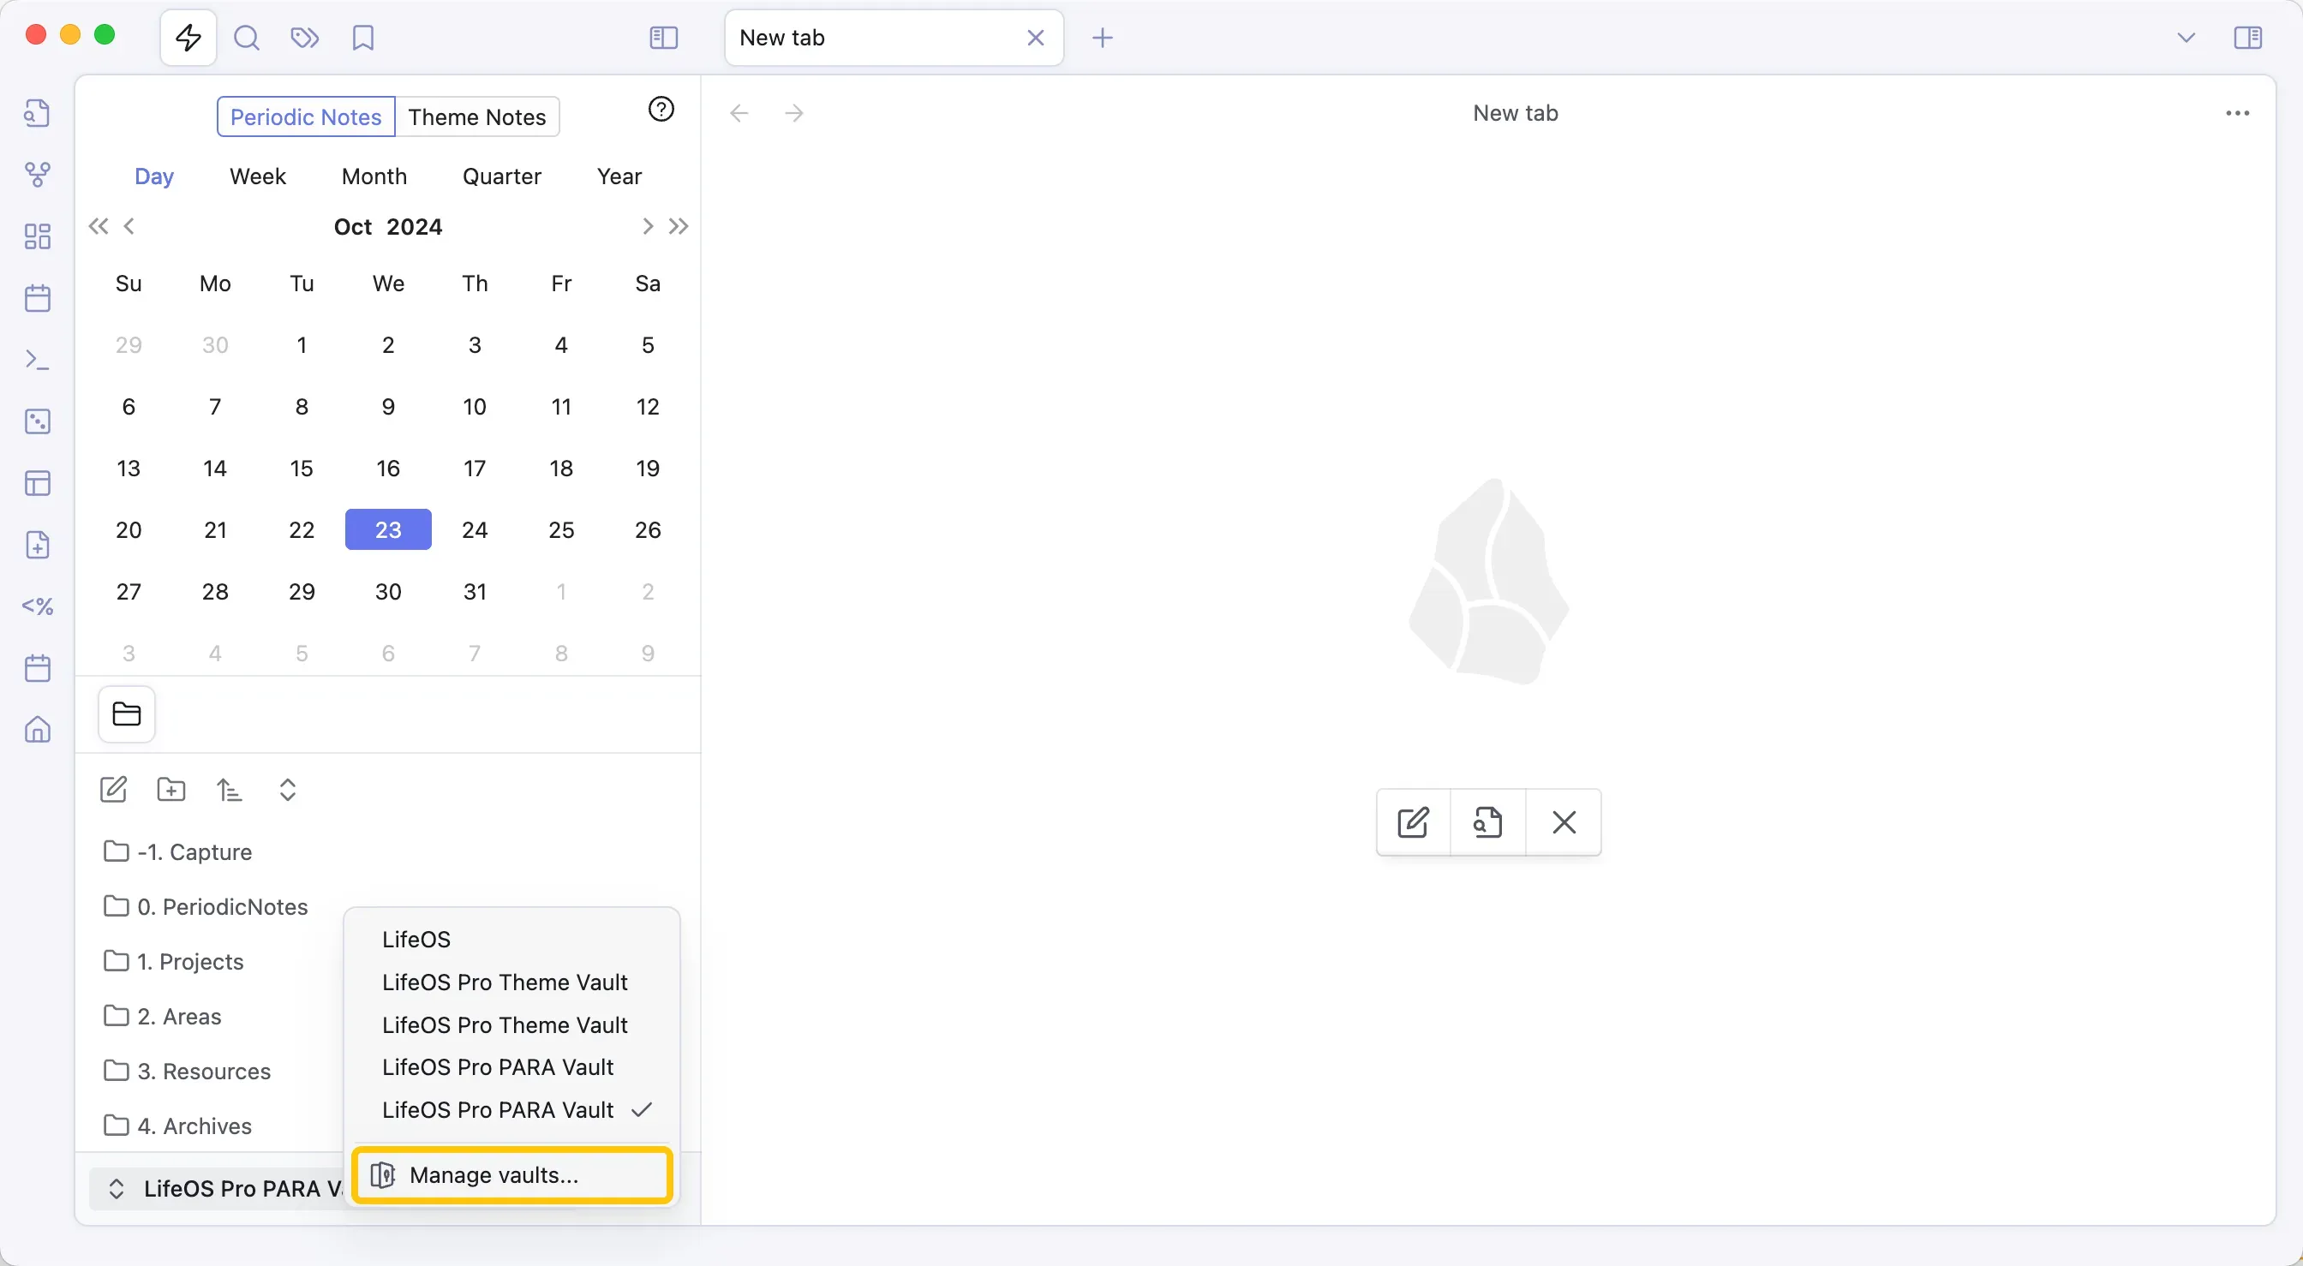Create new note from empty tab buttons
Viewport: 2303px width, 1266px height.
click(1414, 821)
